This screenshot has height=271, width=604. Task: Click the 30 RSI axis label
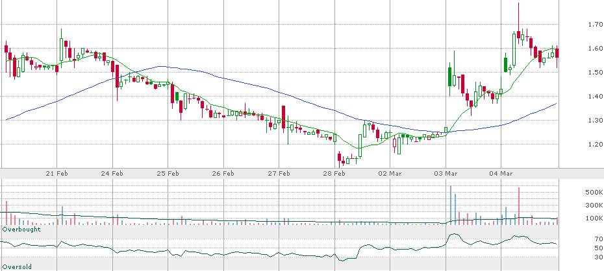click(598, 257)
